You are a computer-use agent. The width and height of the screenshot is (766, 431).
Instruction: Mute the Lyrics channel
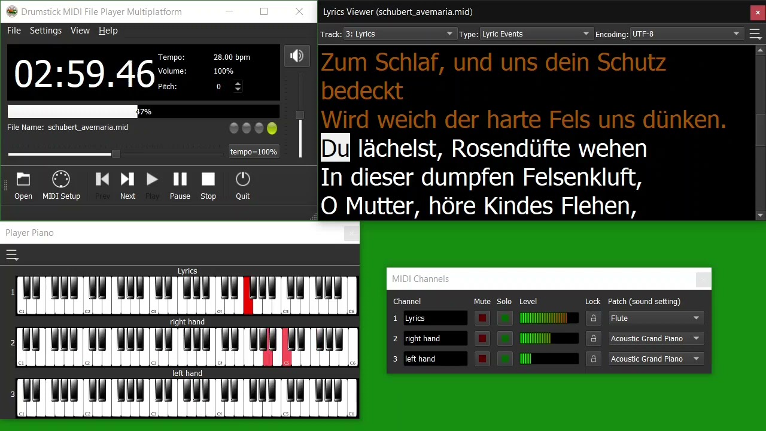[482, 318]
